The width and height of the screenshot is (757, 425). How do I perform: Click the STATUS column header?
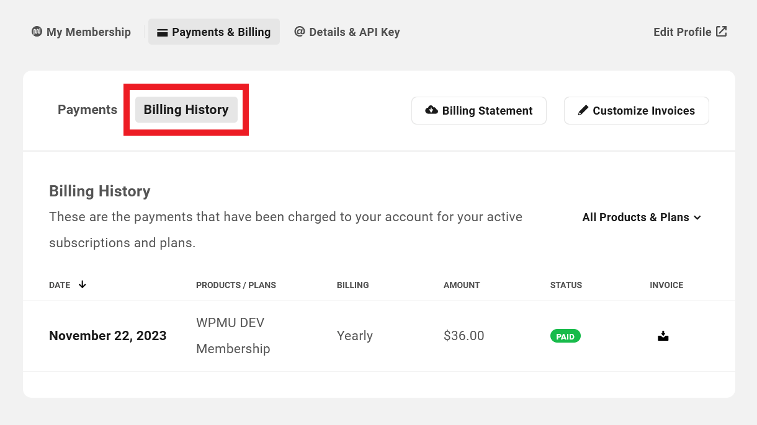tap(566, 285)
